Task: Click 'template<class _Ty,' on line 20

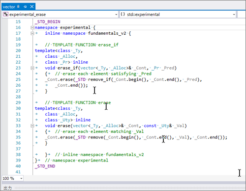Action: (59, 50)
